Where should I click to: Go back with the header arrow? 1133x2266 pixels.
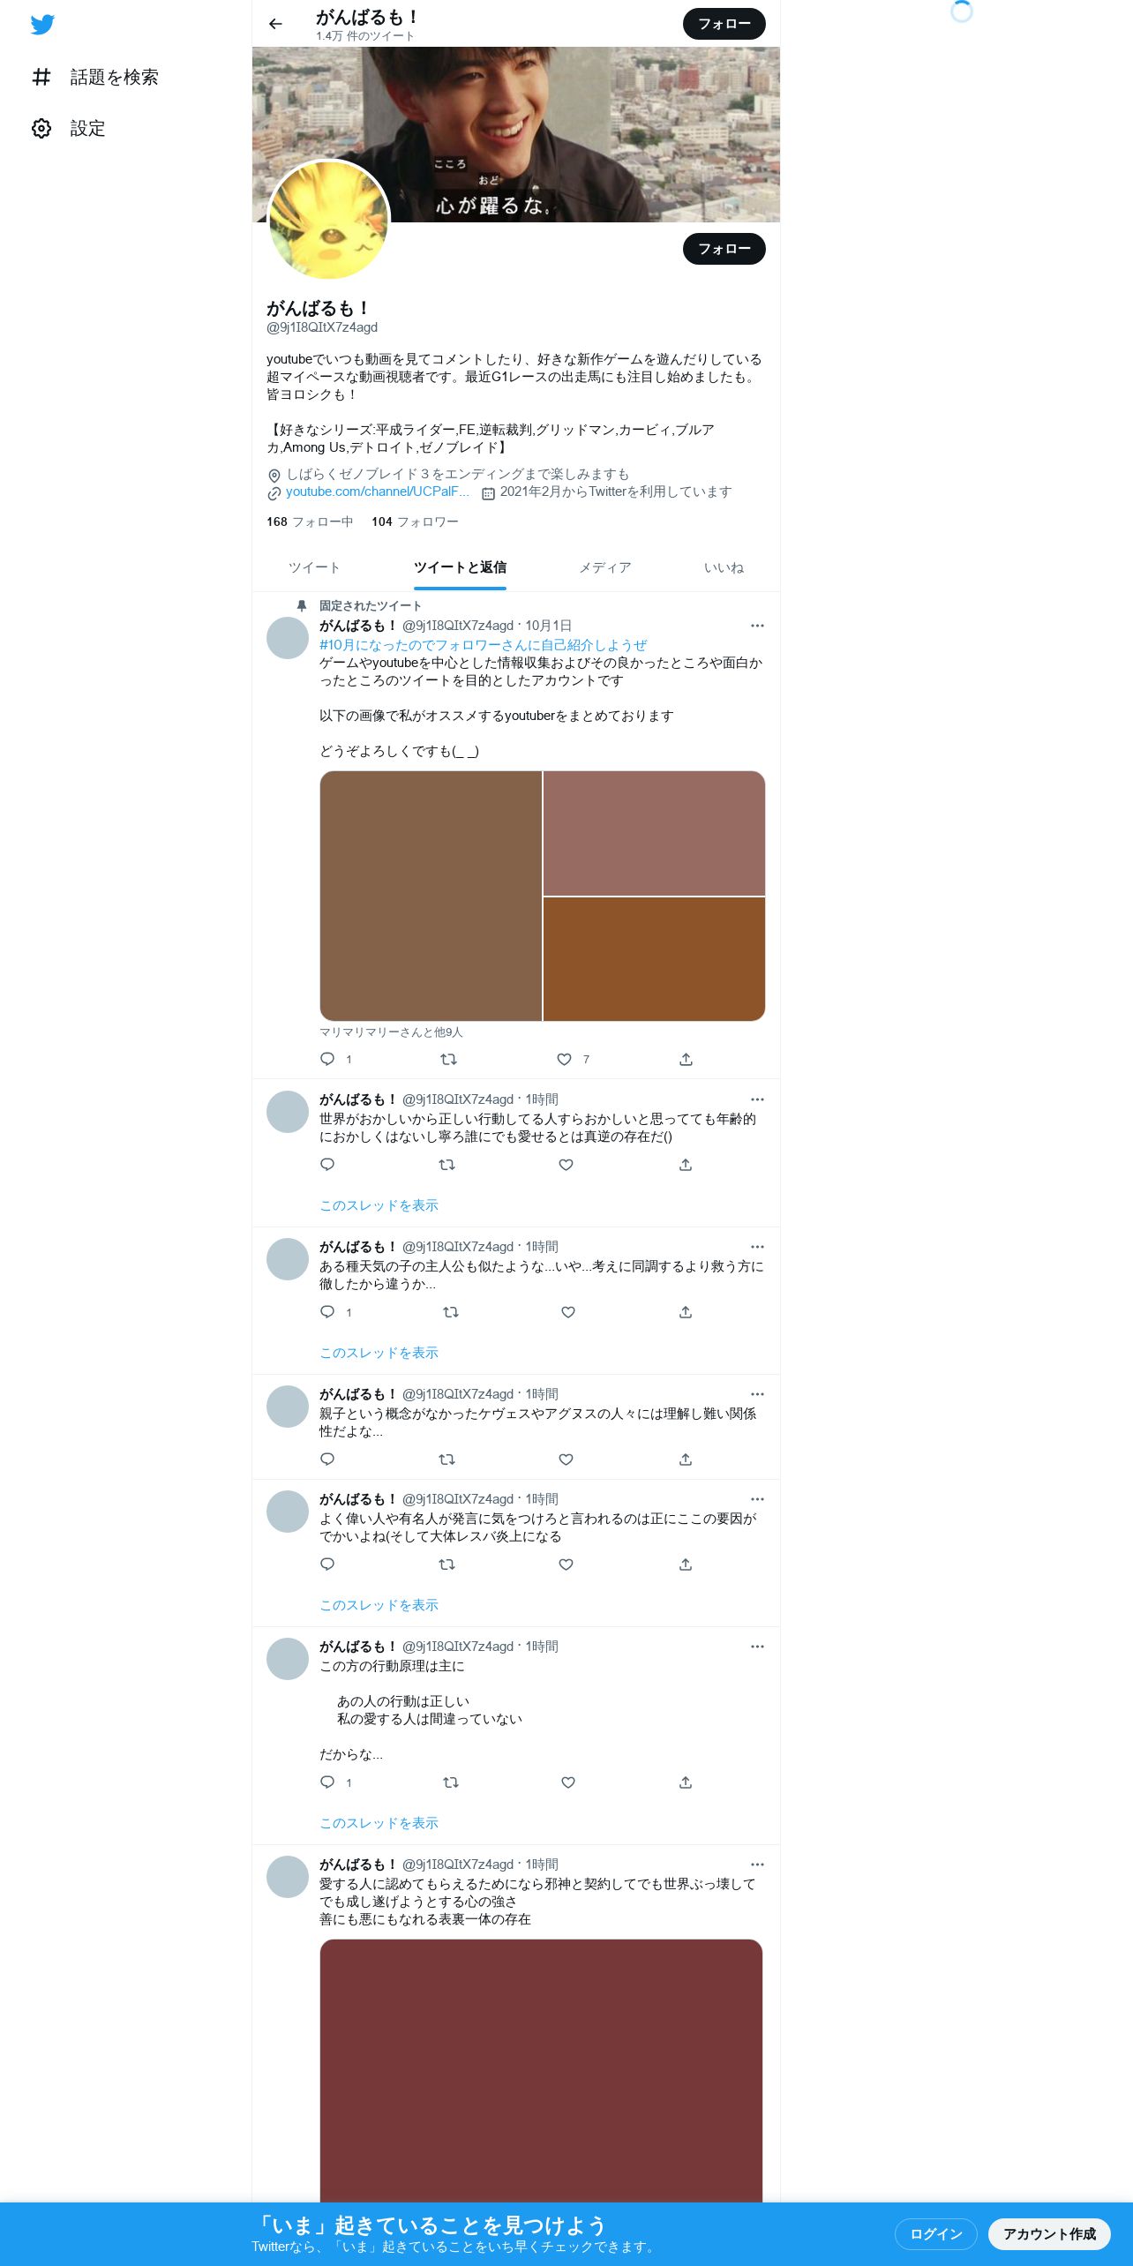click(275, 24)
